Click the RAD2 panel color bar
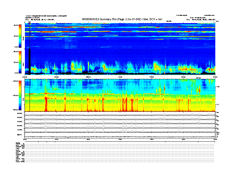Image resolution: width=232 pixels, height=179 pixels. click(20, 36)
